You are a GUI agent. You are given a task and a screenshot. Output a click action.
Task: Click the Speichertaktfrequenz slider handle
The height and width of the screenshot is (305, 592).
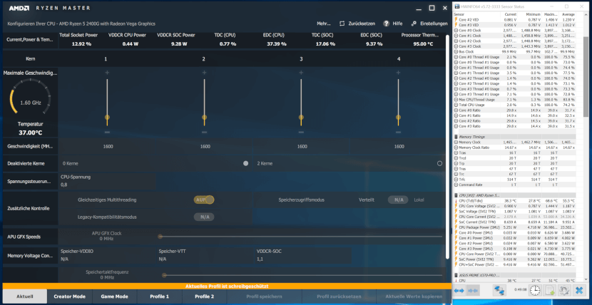(x=164, y=275)
